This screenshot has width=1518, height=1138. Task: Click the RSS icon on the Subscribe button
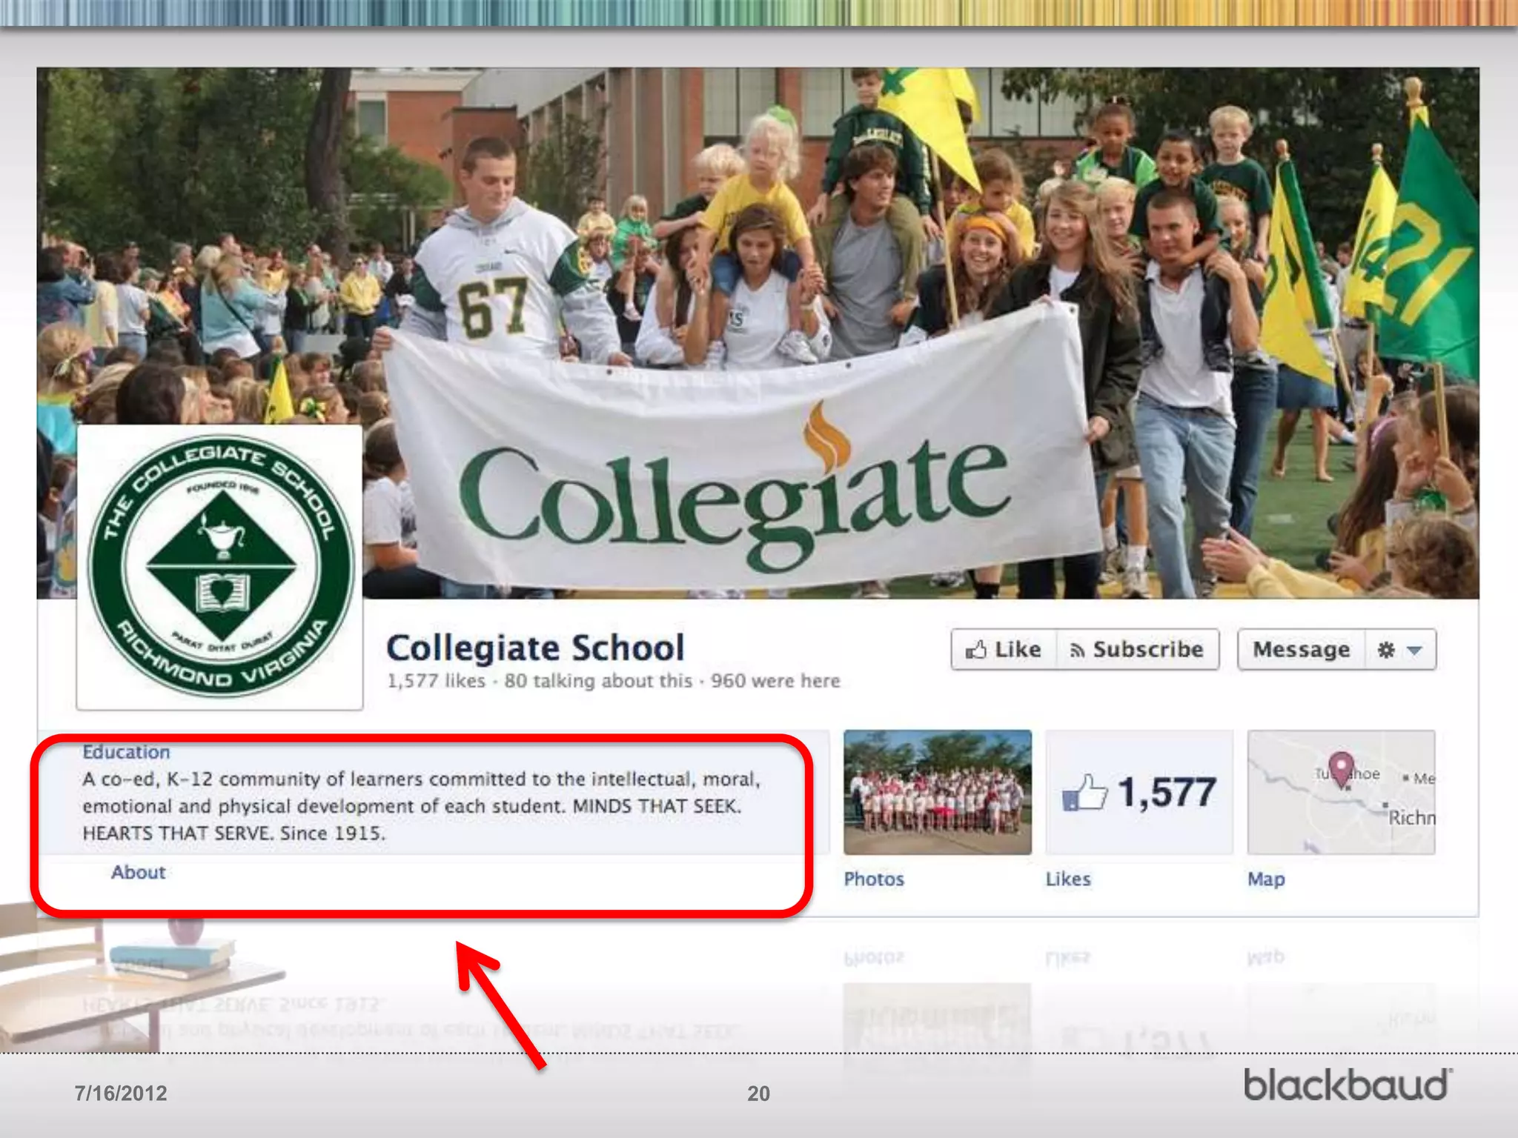click(1077, 650)
